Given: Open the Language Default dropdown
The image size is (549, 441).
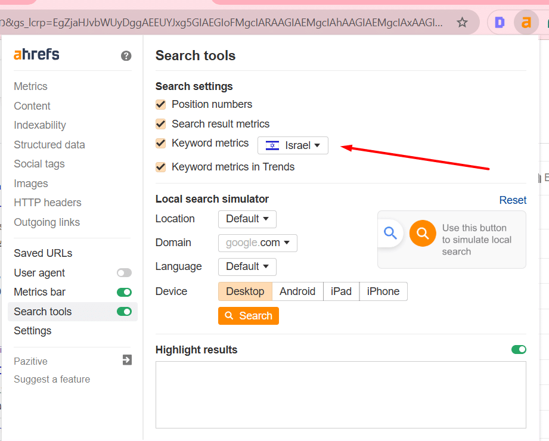Looking at the screenshot, I should click(247, 267).
